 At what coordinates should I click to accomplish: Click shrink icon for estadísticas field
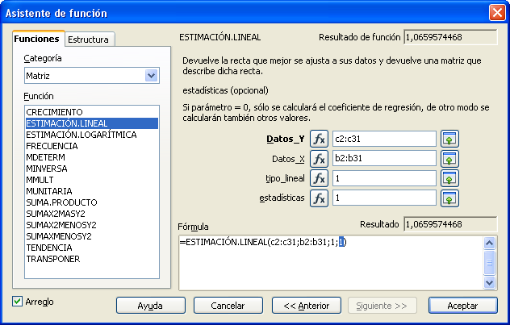[449, 198]
